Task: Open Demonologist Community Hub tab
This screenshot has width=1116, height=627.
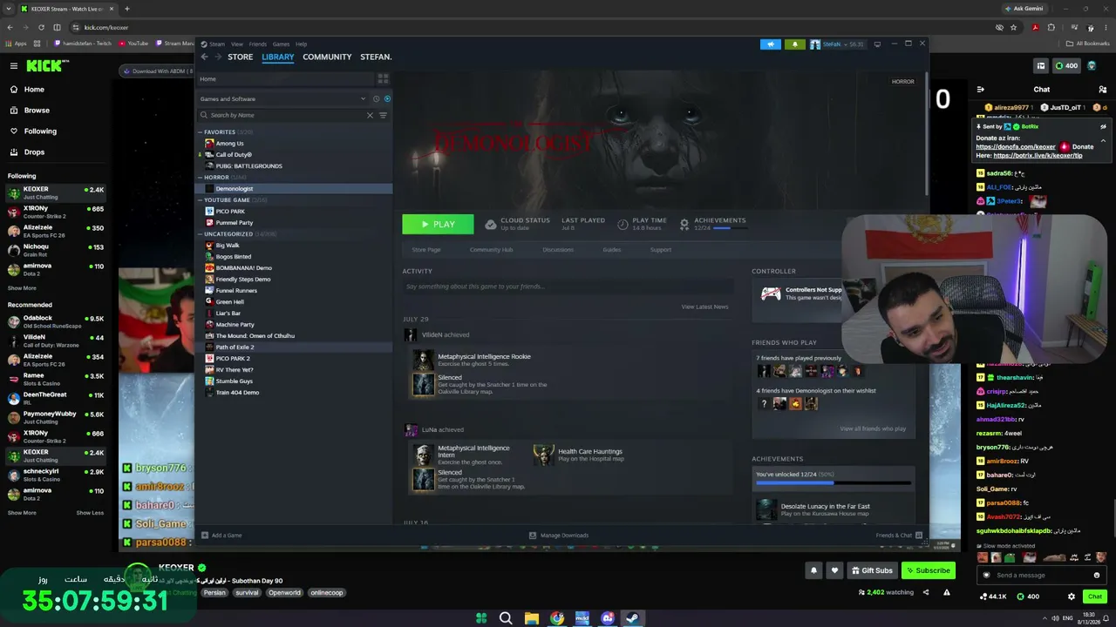Action: [x=491, y=250]
